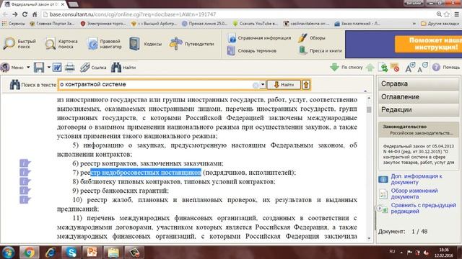Open Кодексы section
The height and width of the screenshot is (259, 462).
coord(145,44)
